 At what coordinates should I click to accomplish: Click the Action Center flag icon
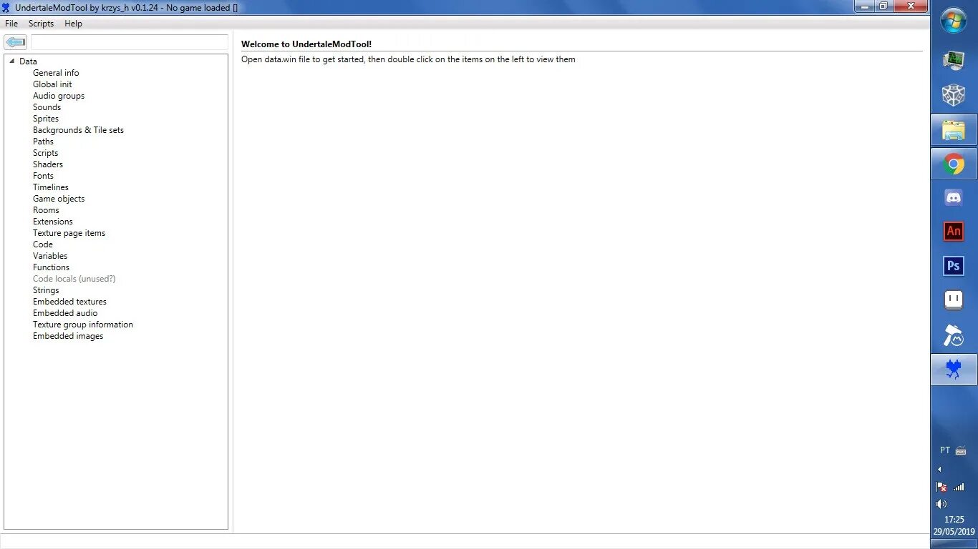(x=941, y=487)
